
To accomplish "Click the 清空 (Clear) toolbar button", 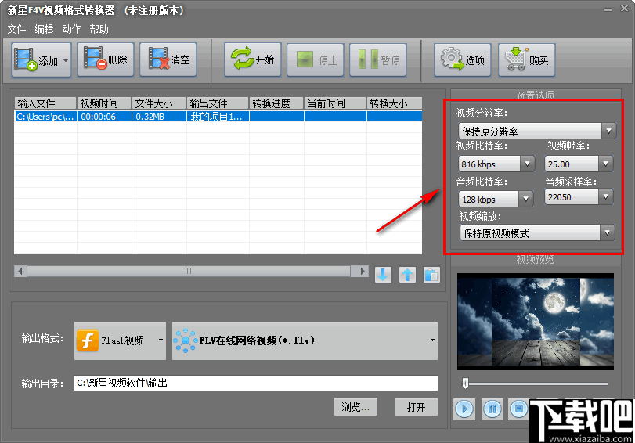I will 168,60.
